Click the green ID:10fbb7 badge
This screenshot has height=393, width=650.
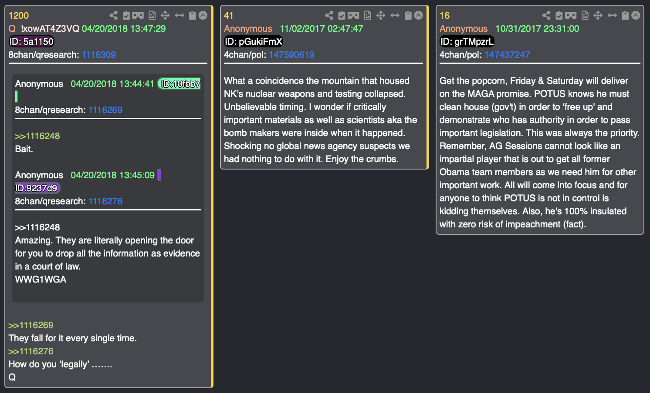[179, 84]
